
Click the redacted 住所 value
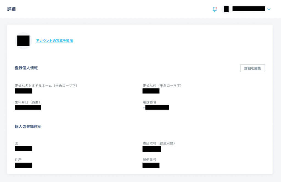23,165
